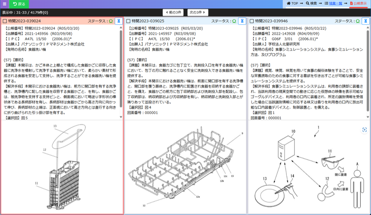The height and width of the screenshot is (215, 371).
Task: Click the 戻る back button
Action: tap(19, 4)
